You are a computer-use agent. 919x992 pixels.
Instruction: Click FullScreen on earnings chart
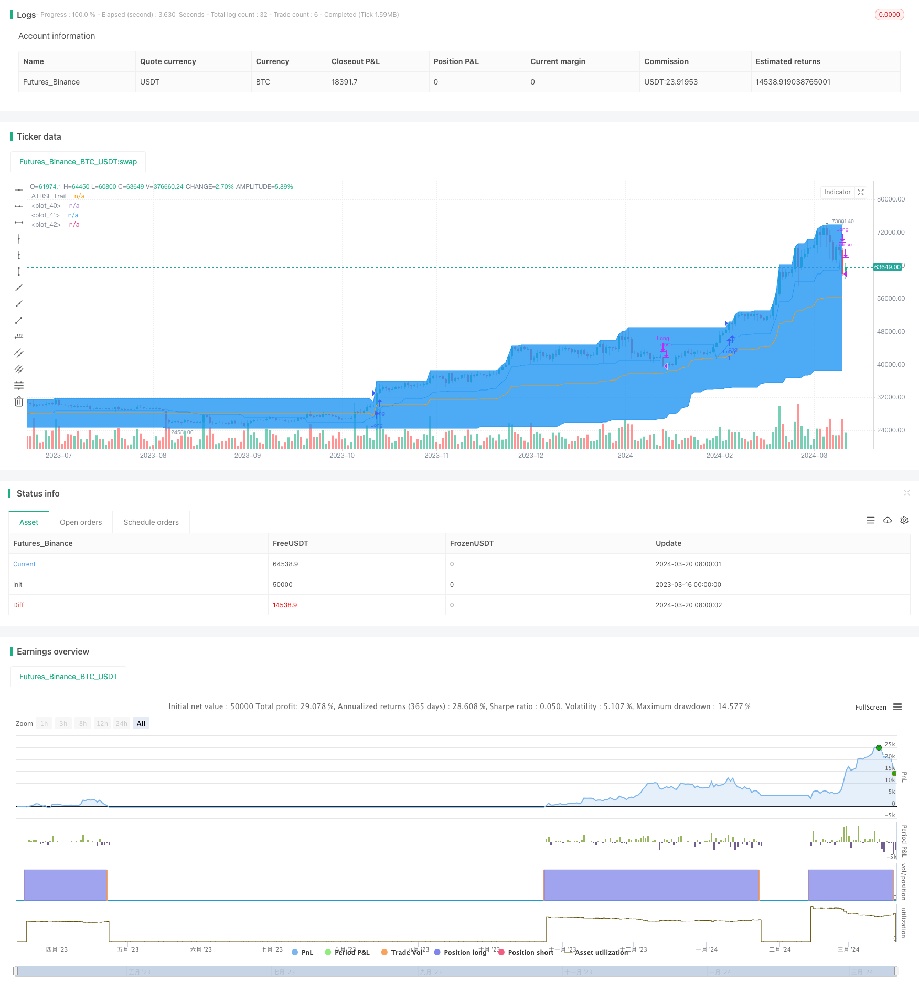871,707
